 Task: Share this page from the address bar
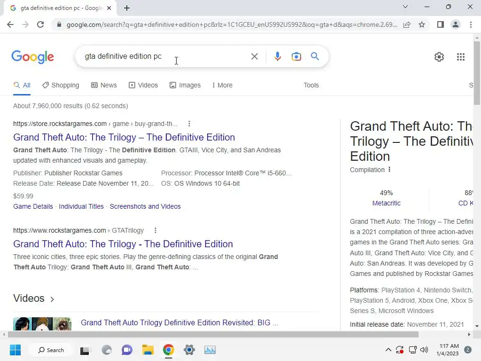(x=407, y=24)
